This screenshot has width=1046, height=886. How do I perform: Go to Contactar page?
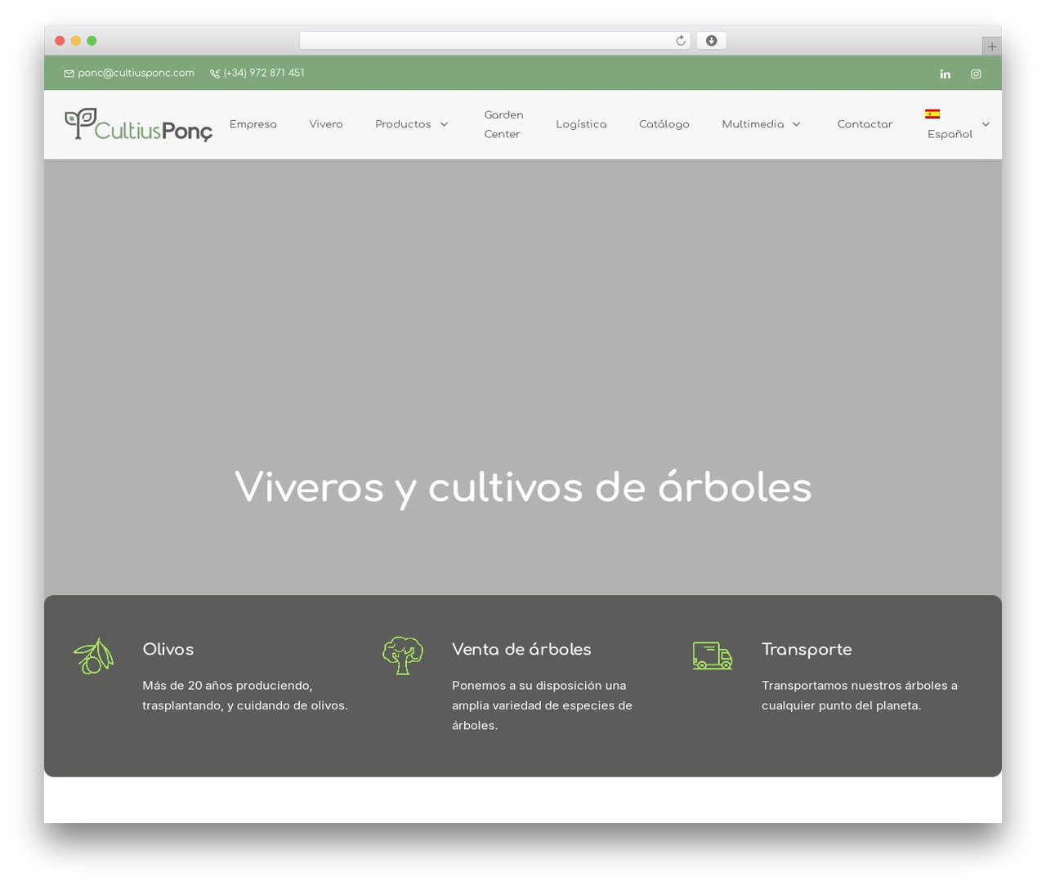tap(865, 124)
